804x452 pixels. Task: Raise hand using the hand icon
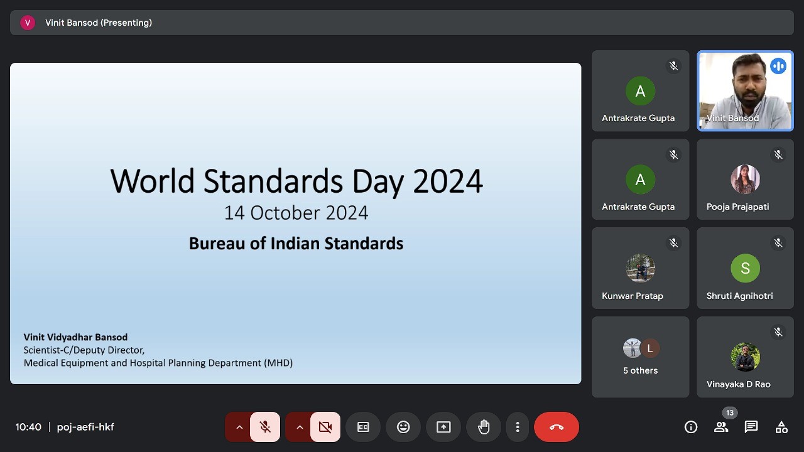(x=484, y=427)
